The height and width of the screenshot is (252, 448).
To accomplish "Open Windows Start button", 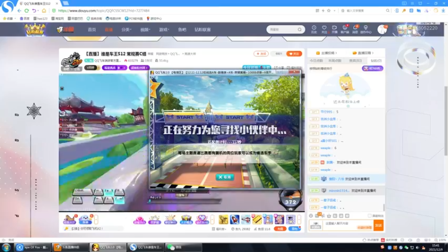I will 6,247.
